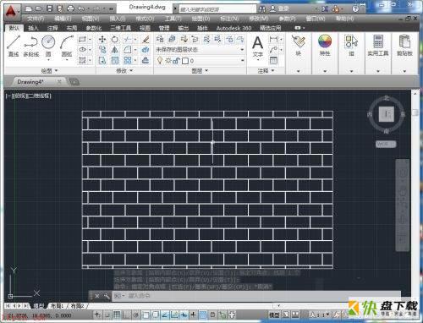Open the 文件(F) menu

(x=36, y=19)
